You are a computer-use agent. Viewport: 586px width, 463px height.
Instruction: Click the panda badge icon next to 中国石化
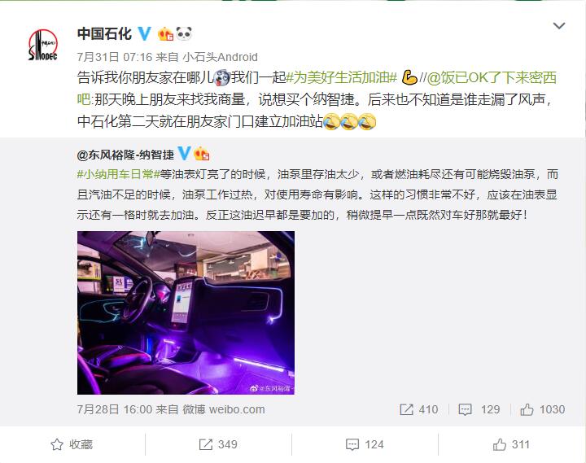point(184,33)
